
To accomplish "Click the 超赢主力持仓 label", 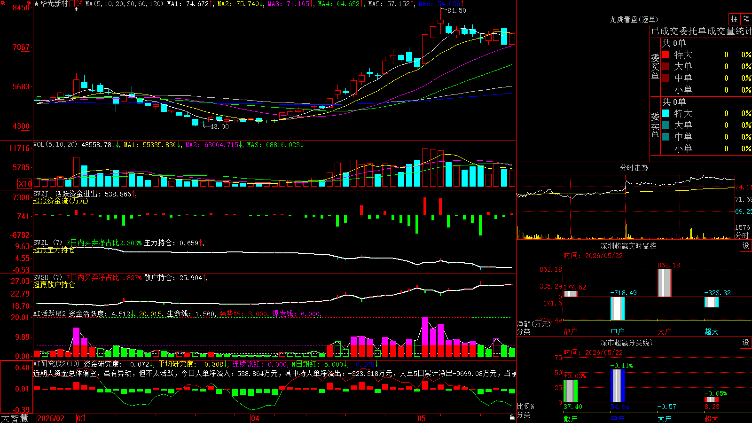I will (54, 250).
